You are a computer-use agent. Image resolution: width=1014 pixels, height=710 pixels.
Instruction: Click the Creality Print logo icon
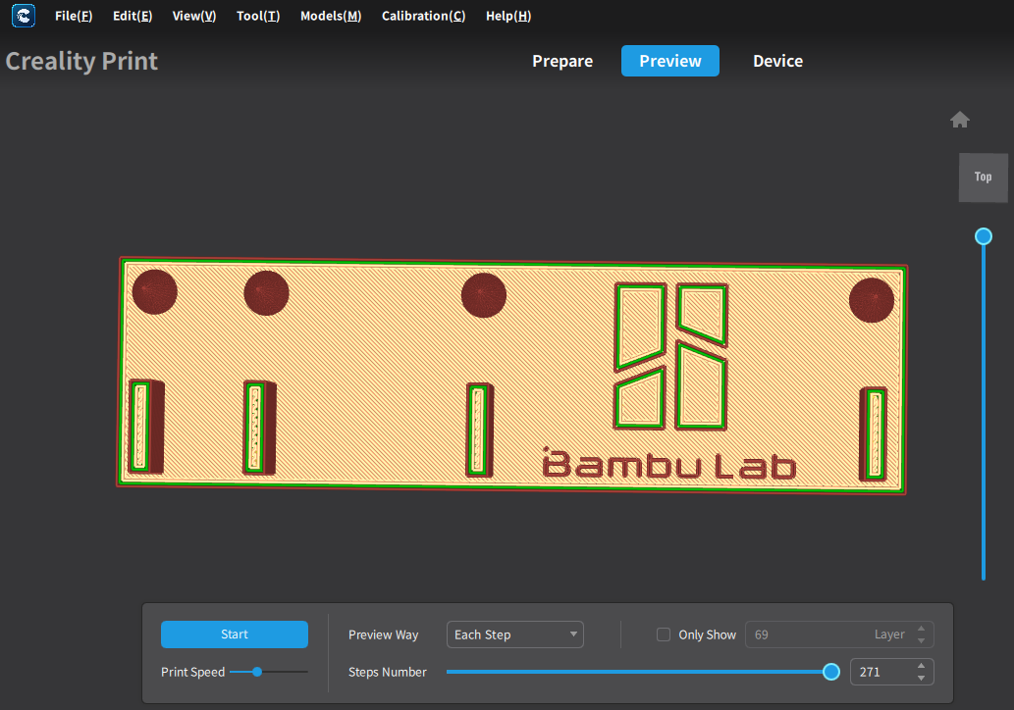pyautogui.click(x=24, y=16)
